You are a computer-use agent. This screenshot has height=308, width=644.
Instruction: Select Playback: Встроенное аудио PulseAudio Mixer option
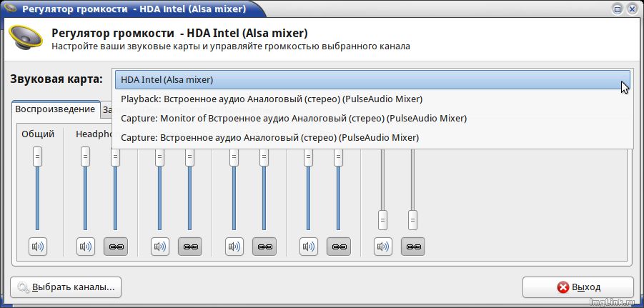point(372,99)
